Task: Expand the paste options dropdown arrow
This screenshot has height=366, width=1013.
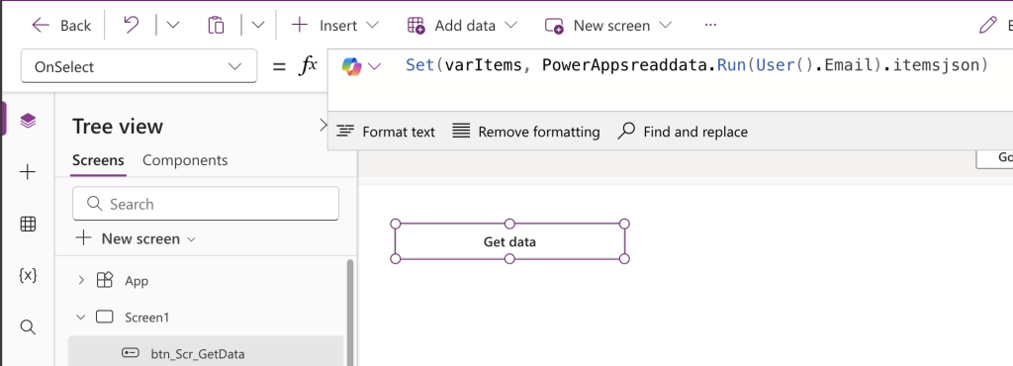Action: (x=258, y=25)
